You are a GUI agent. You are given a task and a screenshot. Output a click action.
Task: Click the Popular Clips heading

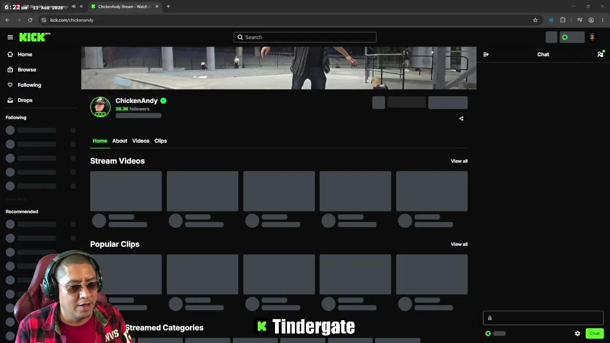[x=115, y=244]
